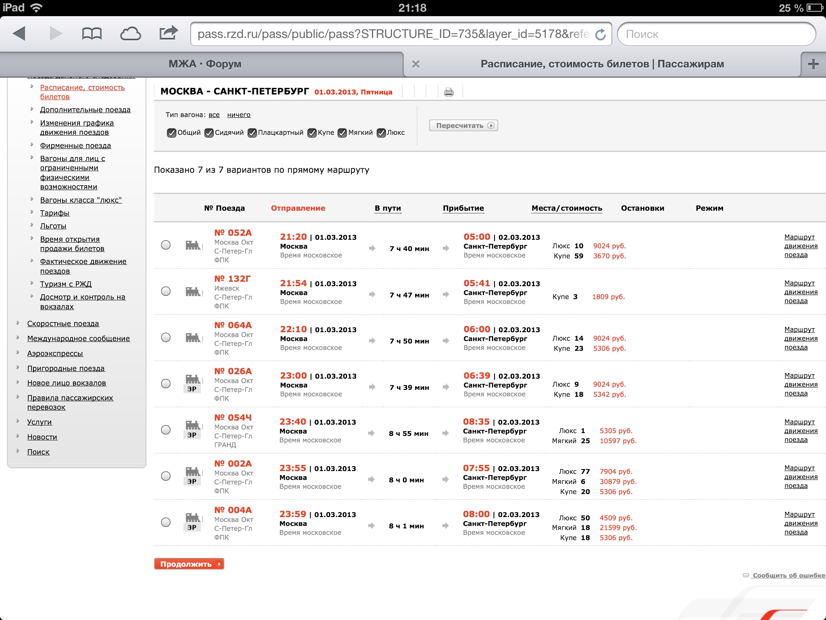Sort by Отправление column header
The image size is (826, 620).
click(x=298, y=208)
